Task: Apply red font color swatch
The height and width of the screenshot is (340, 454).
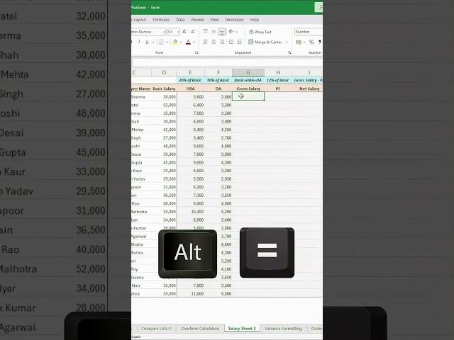Action: coord(188,42)
